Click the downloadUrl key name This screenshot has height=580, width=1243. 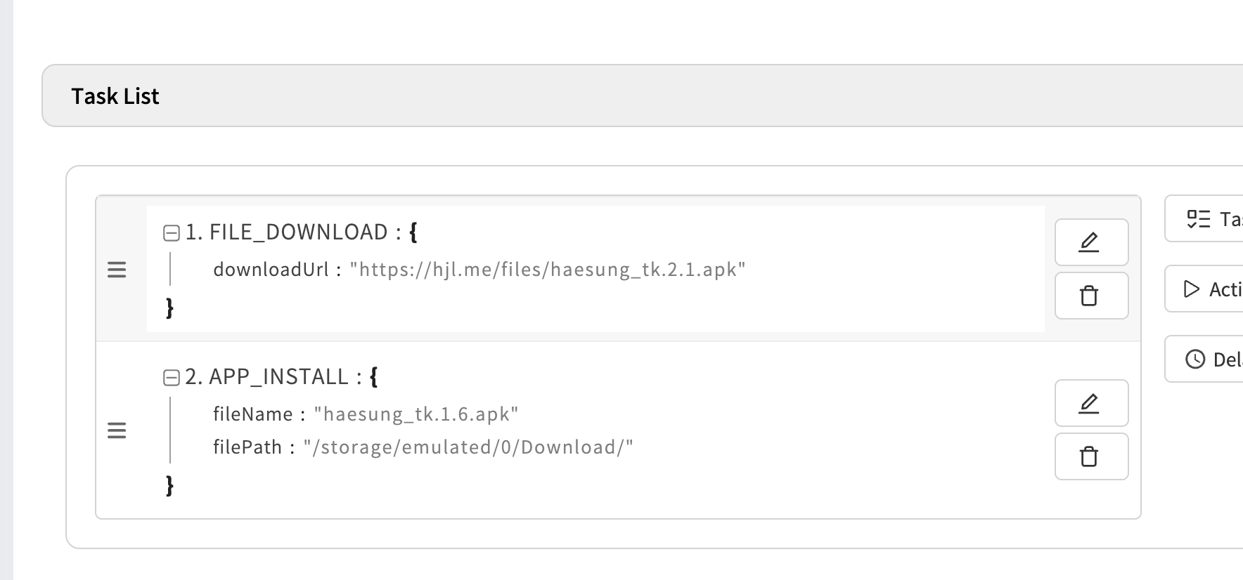[271, 270]
